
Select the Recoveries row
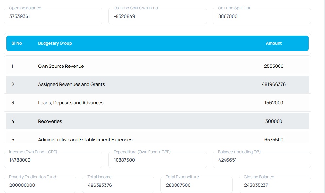[157, 121]
